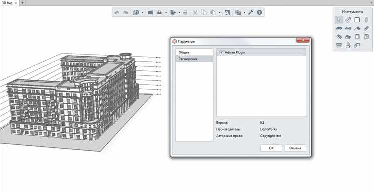Select the vertical column tool in Инструменты

click(x=366, y=20)
